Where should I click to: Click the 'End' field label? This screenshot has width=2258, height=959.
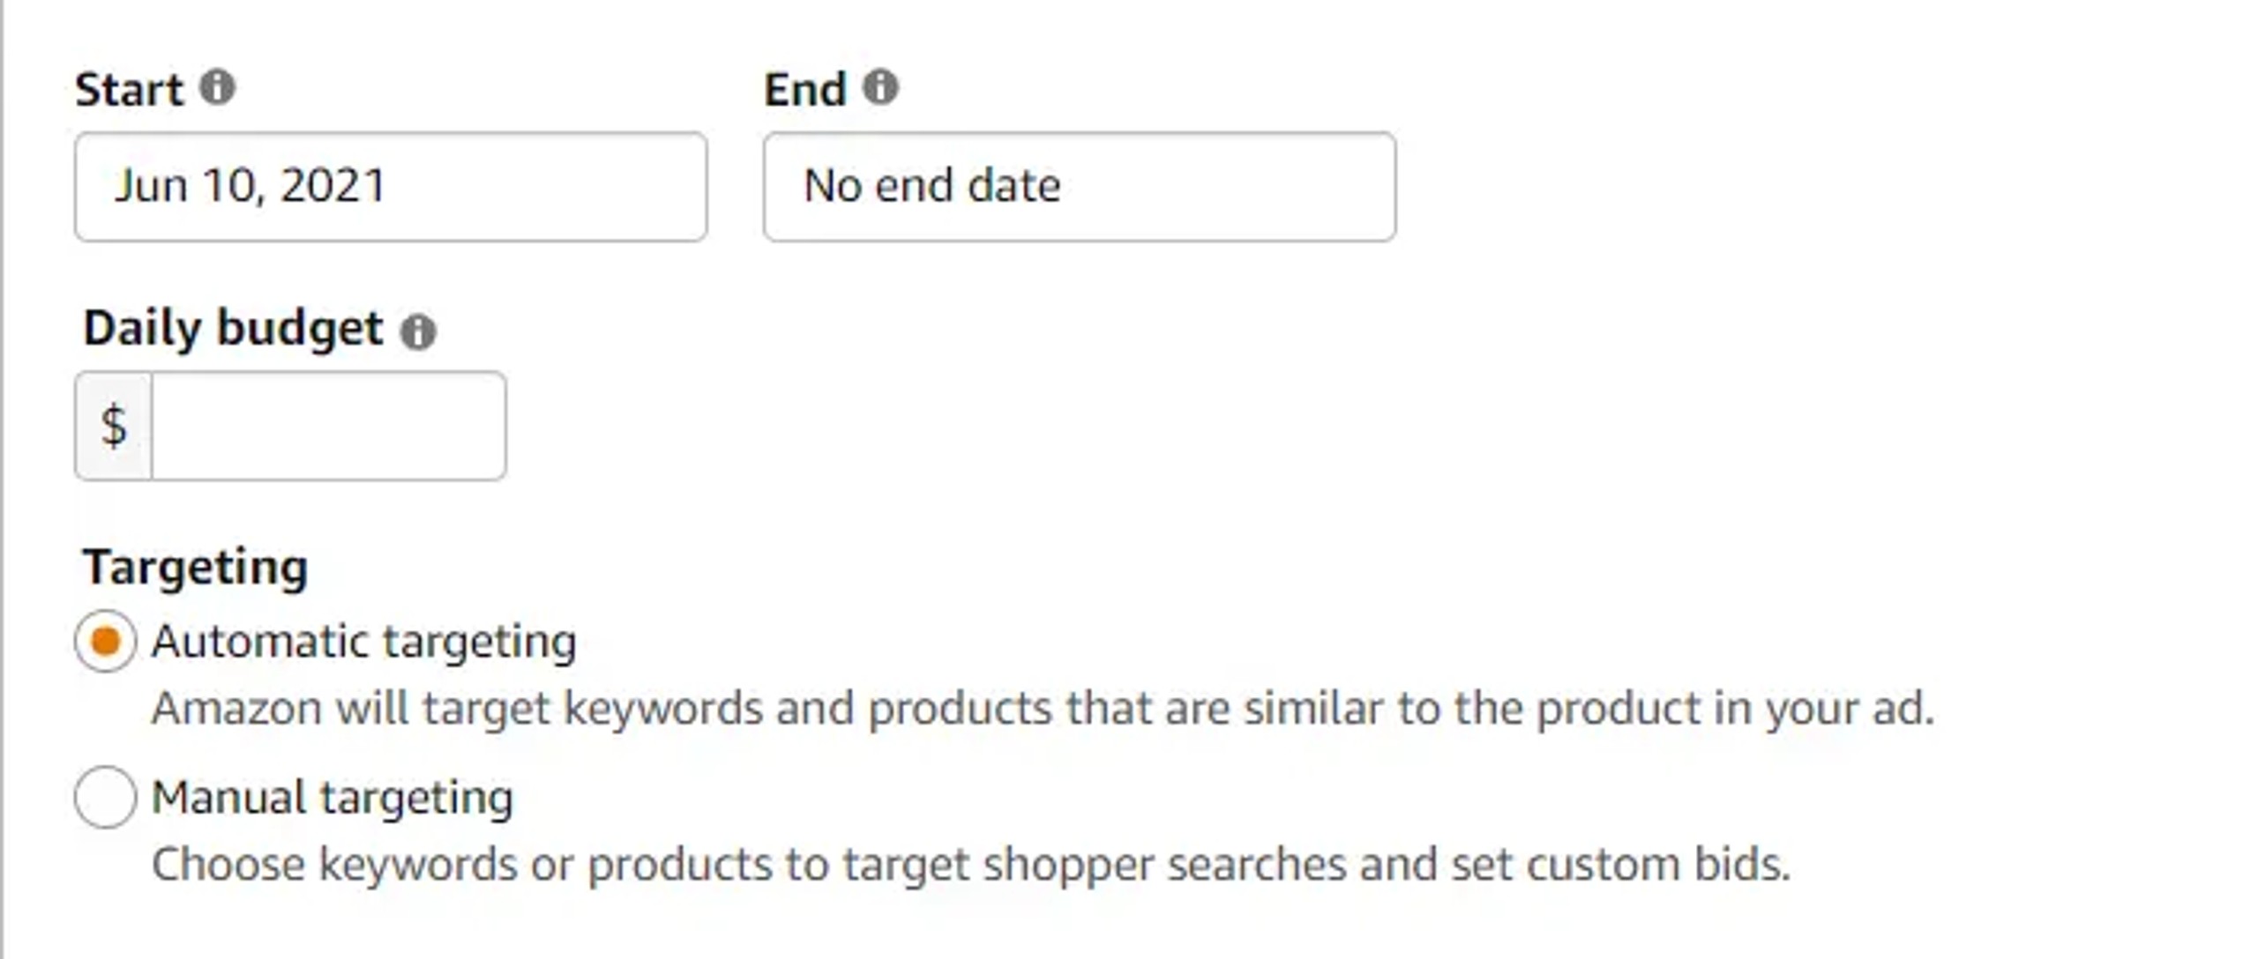click(805, 89)
